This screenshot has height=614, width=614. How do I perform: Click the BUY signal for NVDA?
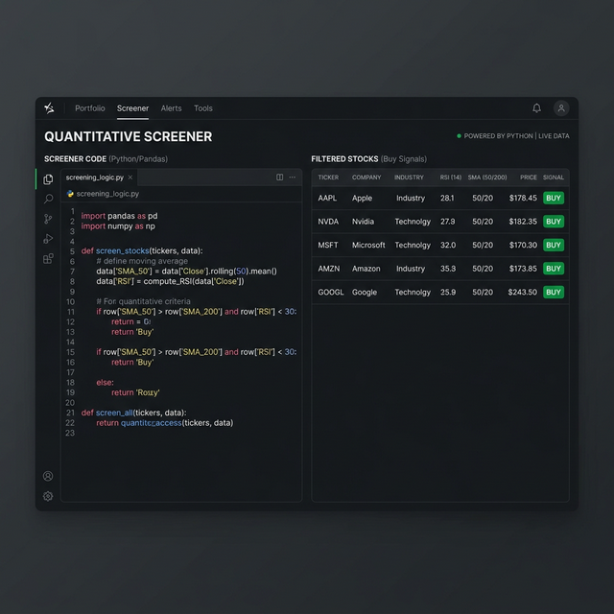[x=554, y=222]
